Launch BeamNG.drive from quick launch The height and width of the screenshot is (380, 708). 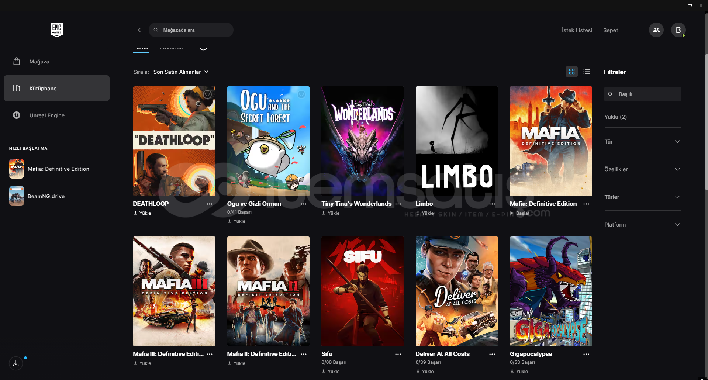tap(37, 196)
